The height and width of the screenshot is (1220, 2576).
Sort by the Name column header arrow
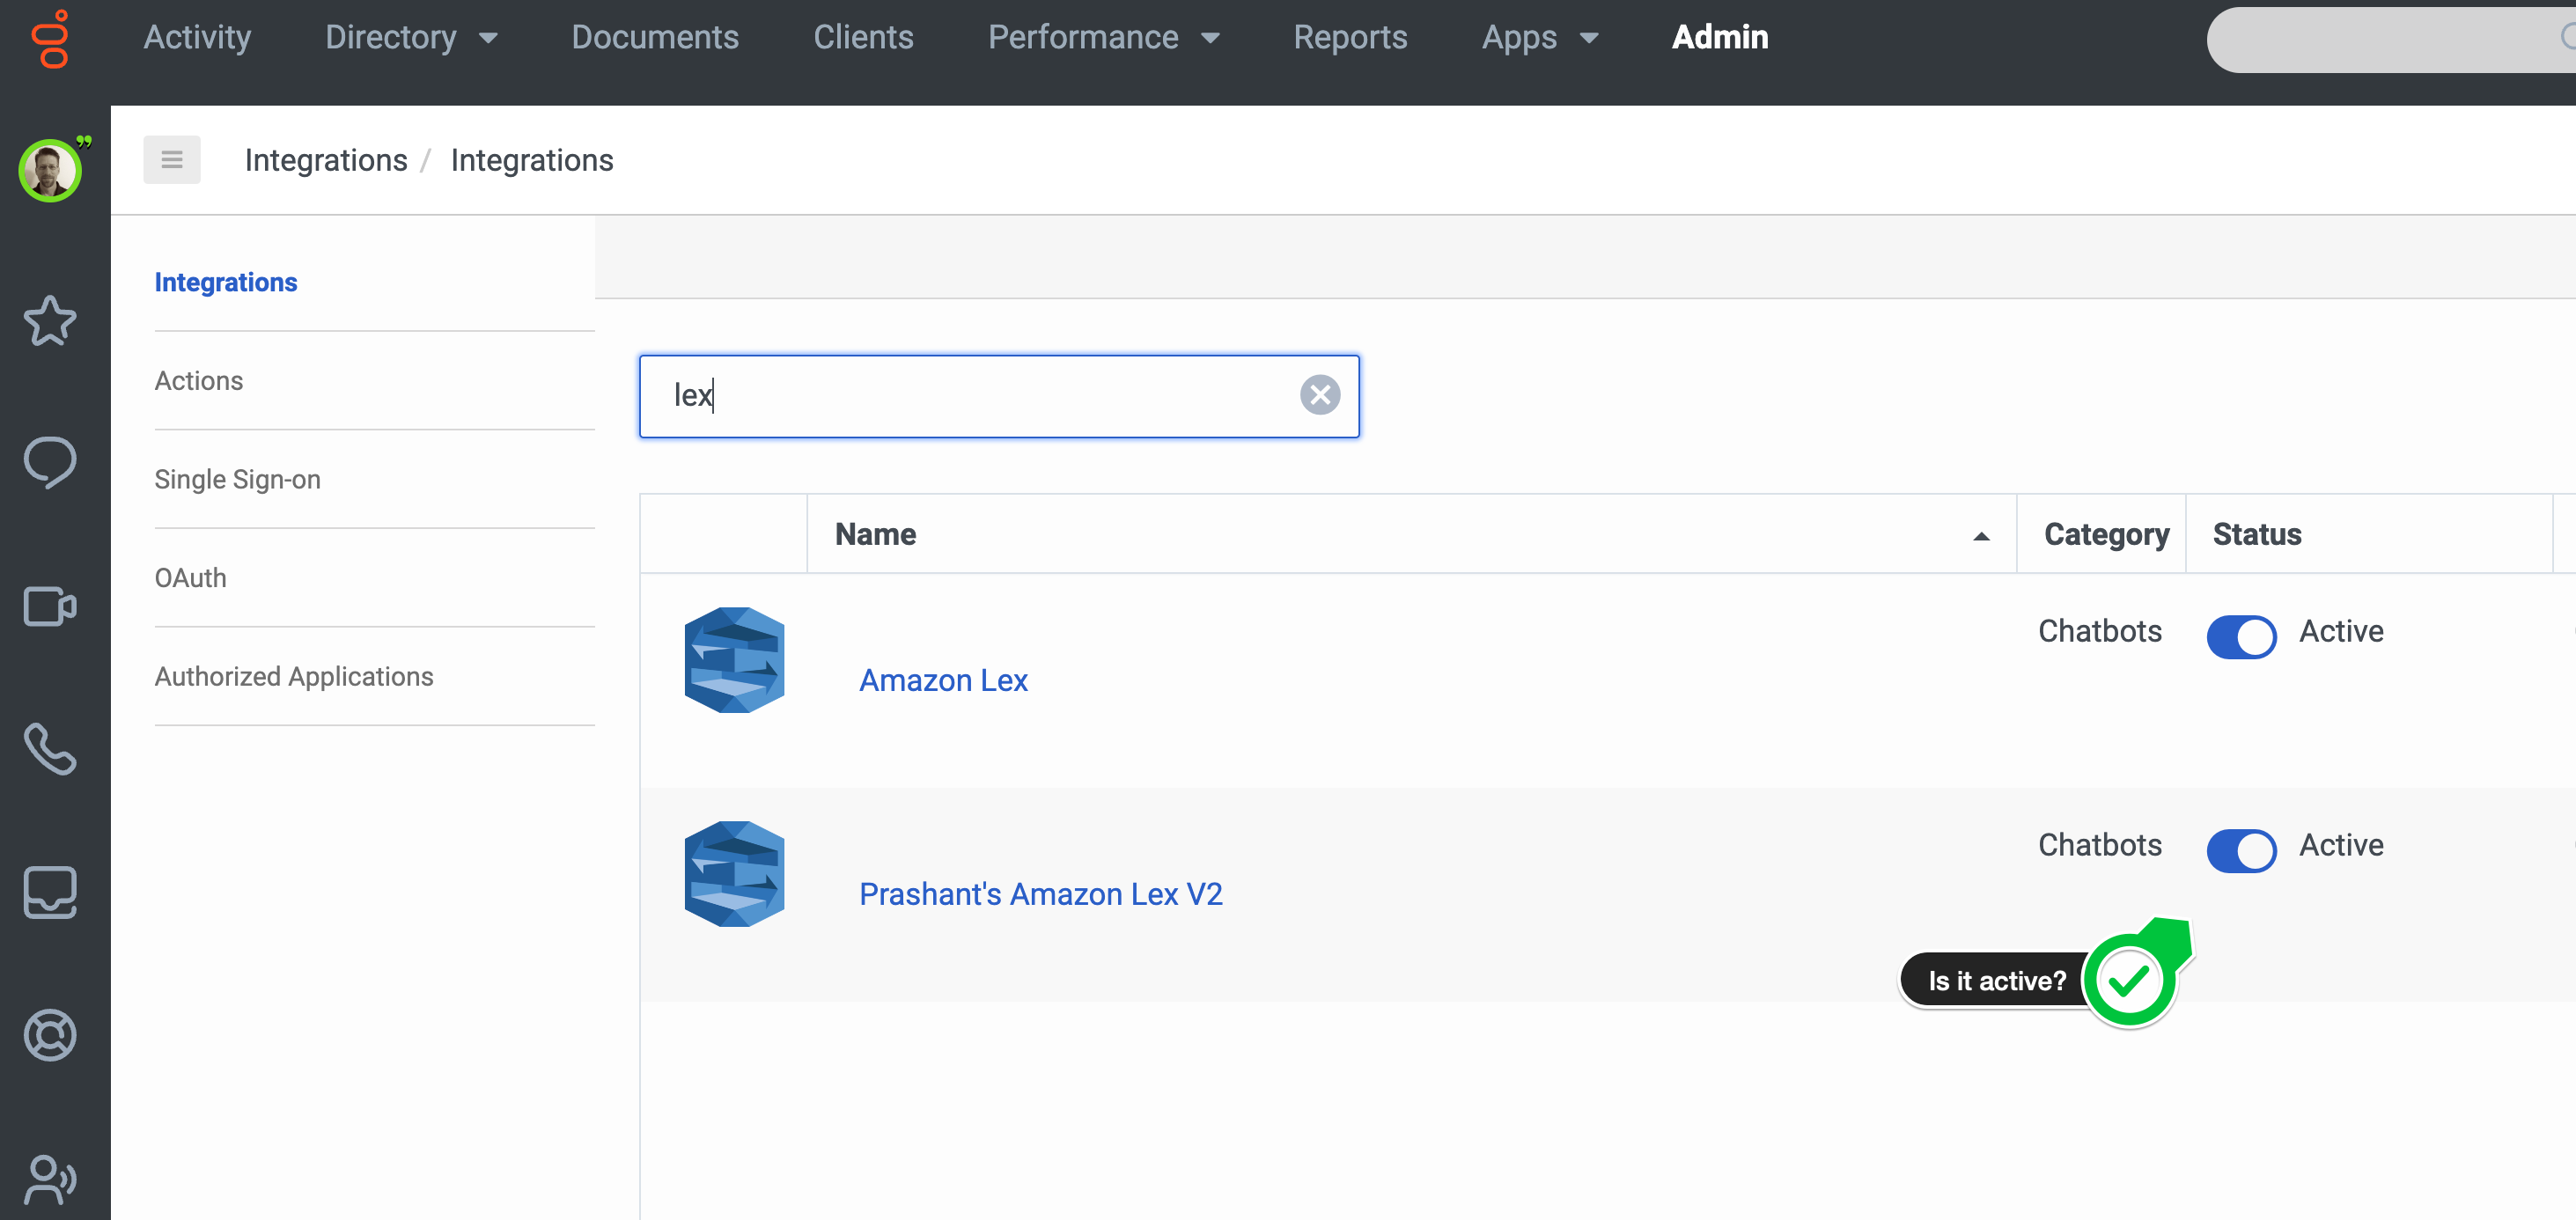(1981, 535)
